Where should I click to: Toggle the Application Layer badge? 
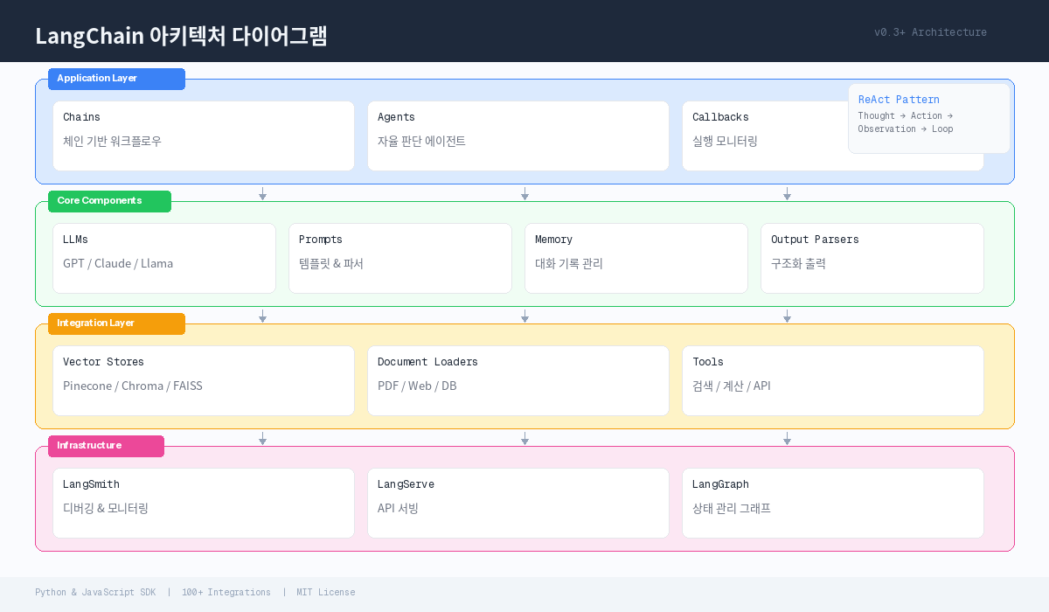(116, 79)
